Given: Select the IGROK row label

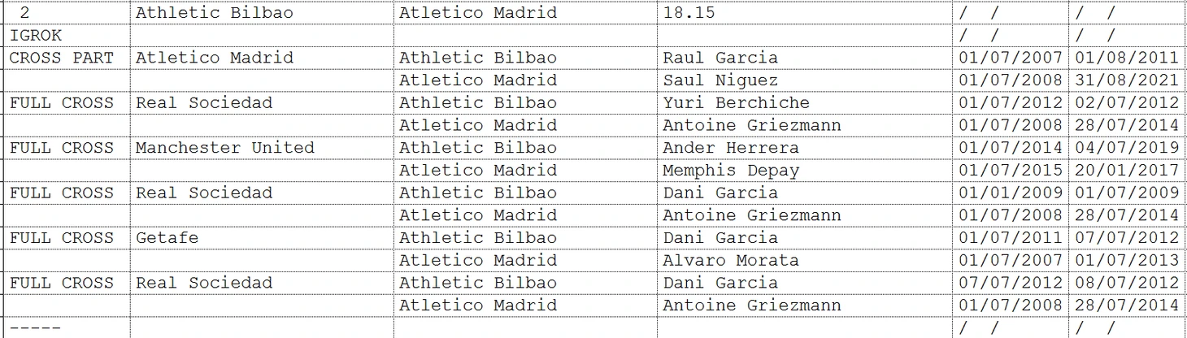Looking at the screenshot, I should coord(67,36).
